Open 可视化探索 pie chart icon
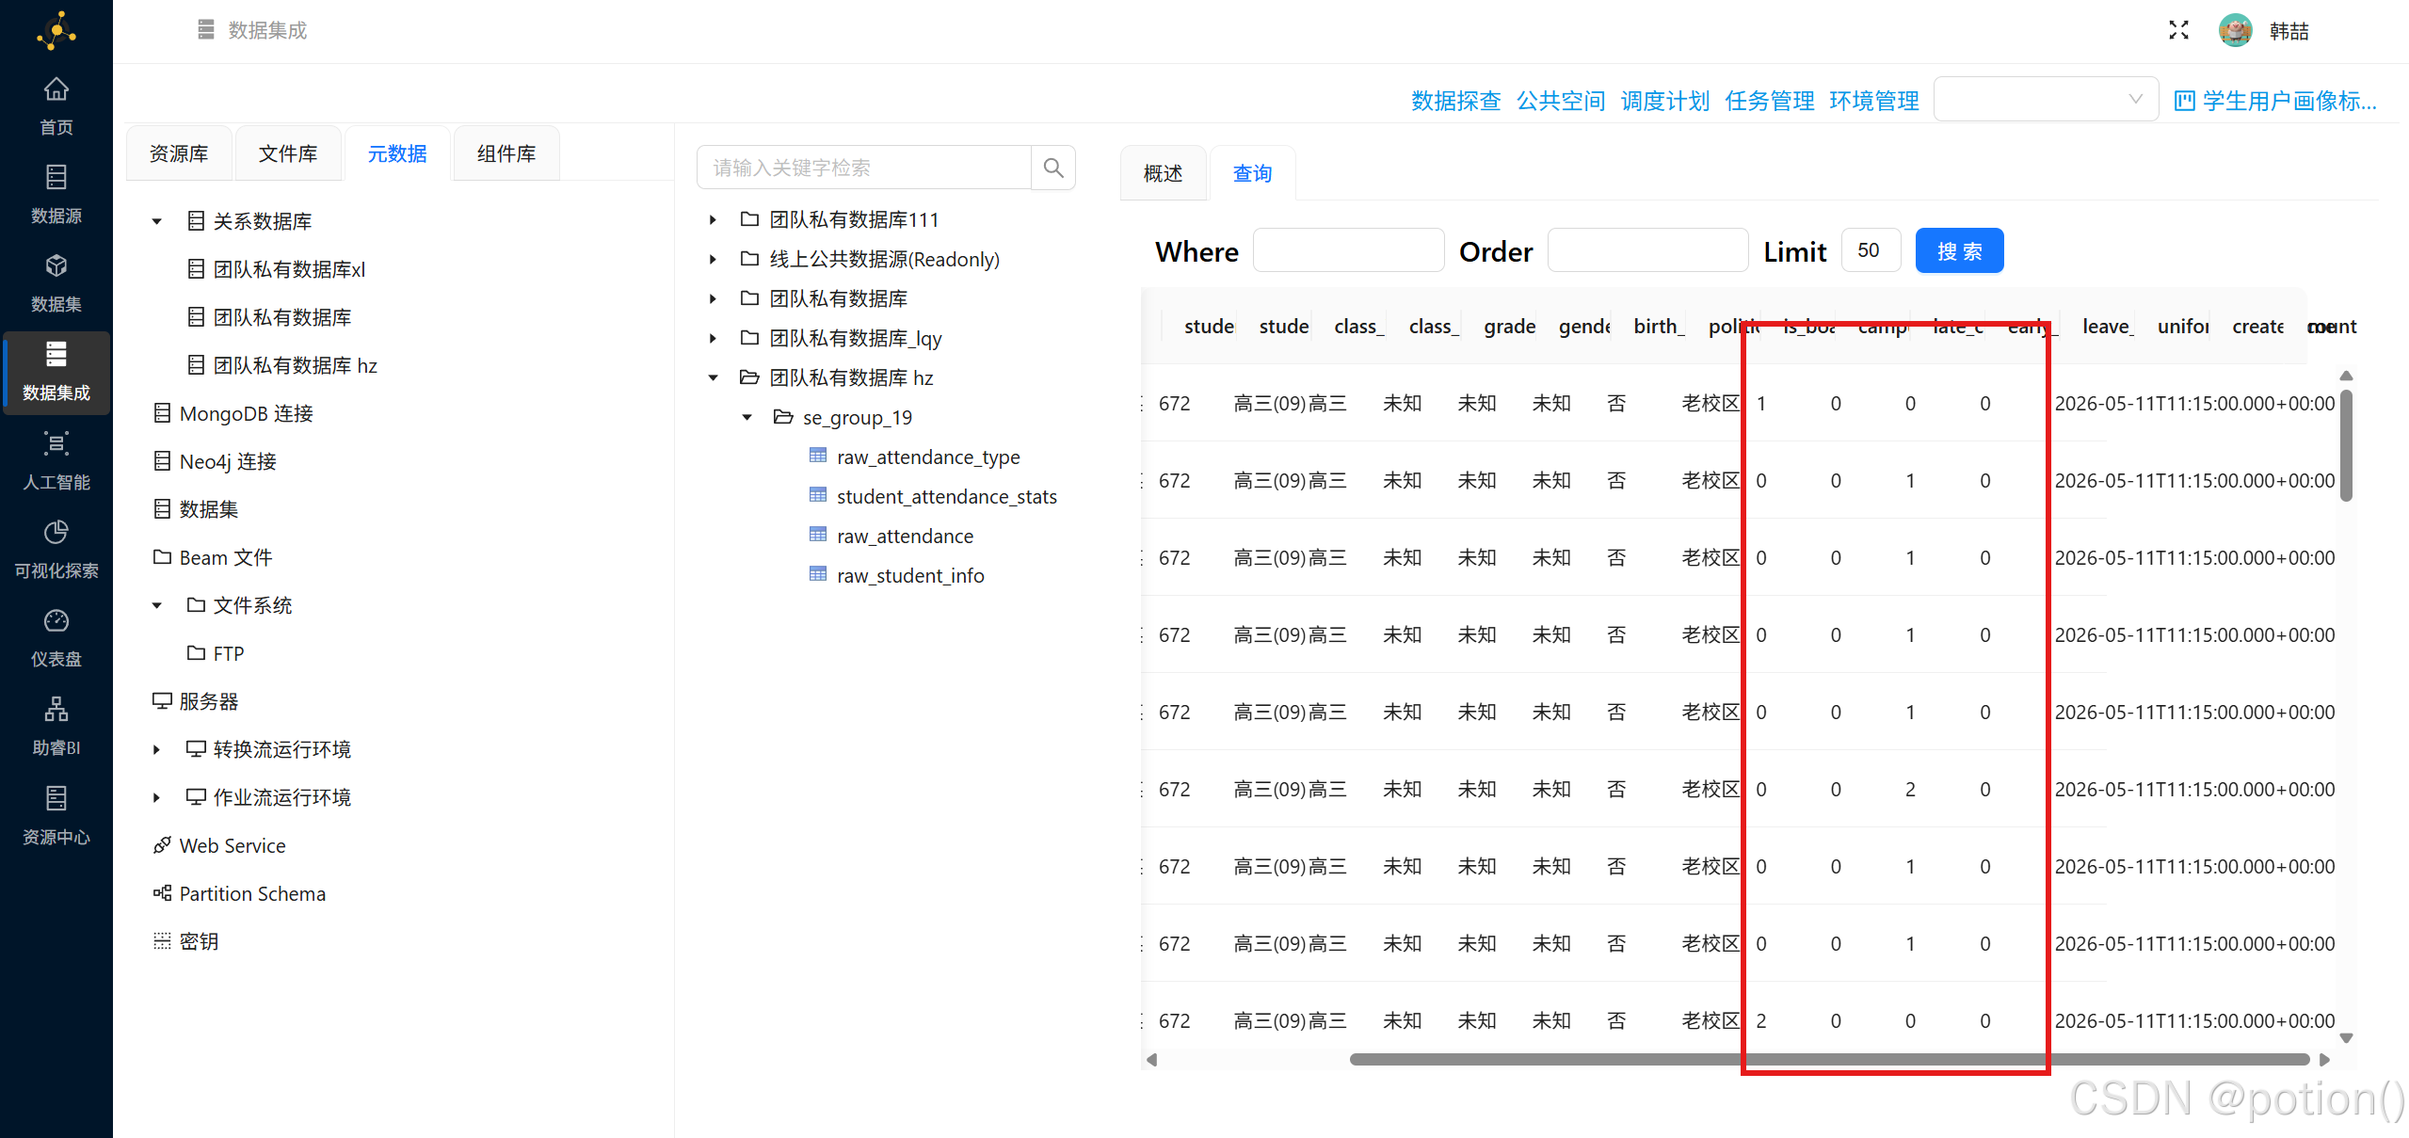Image resolution: width=2409 pixels, height=1138 pixels. [x=56, y=532]
